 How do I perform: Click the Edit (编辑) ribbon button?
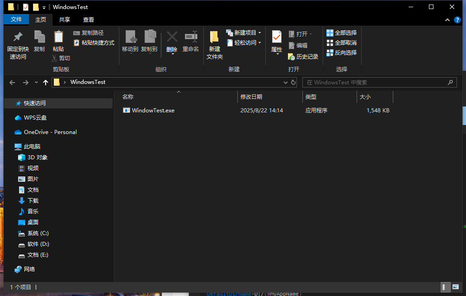click(x=298, y=46)
